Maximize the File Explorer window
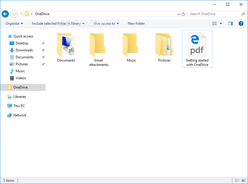248x184 pixels. pos(228,4)
